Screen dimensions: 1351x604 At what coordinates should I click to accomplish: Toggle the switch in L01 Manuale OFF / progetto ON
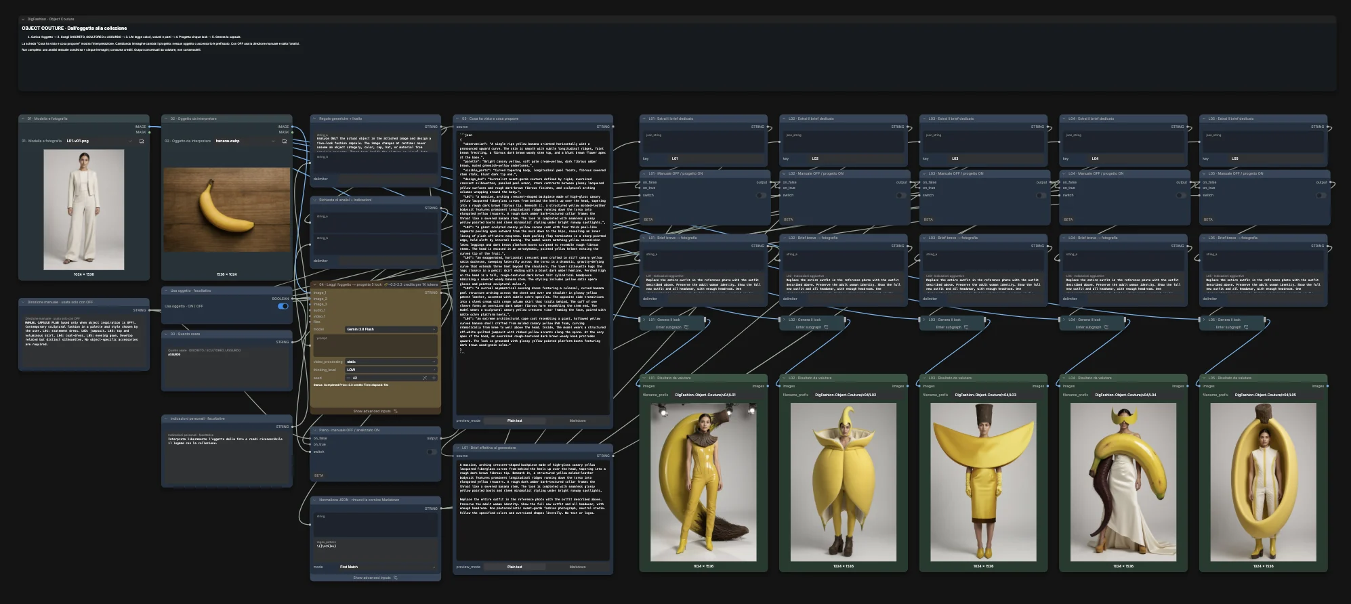click(x=761, y=195)
